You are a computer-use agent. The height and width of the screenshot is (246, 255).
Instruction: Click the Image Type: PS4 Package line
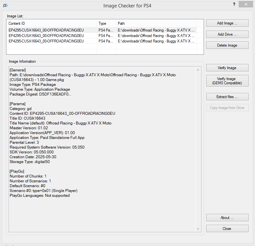(x=33, y=85)
